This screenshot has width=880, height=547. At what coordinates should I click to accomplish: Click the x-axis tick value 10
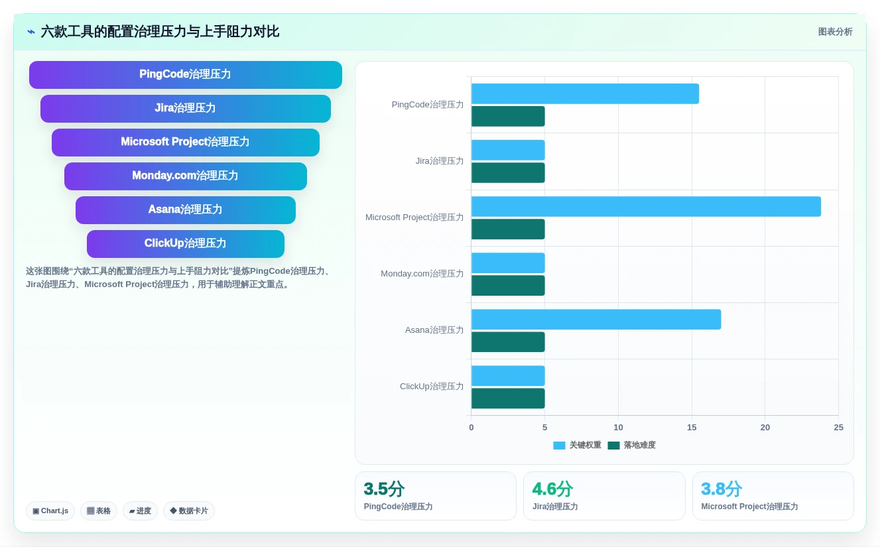click(618, 428)
